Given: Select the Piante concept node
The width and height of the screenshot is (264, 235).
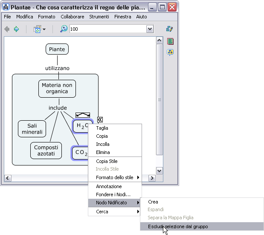Looking at the screenshot, I should pos(57,49).
